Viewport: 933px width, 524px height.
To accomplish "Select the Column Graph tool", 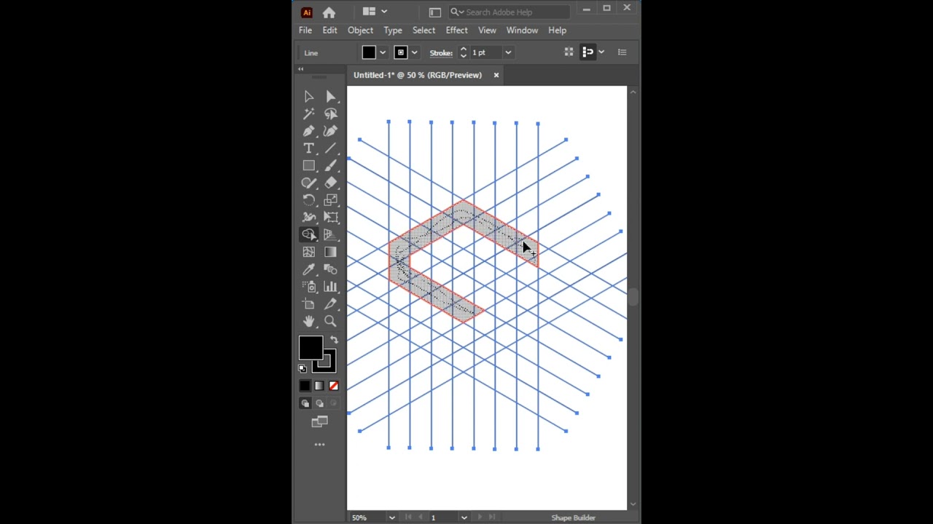I will coord(331,287).
